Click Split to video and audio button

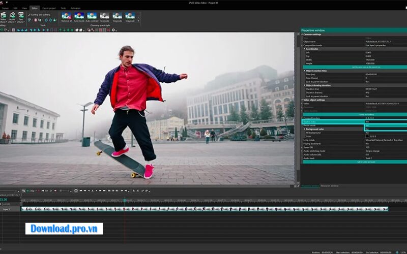click(355, 162)
